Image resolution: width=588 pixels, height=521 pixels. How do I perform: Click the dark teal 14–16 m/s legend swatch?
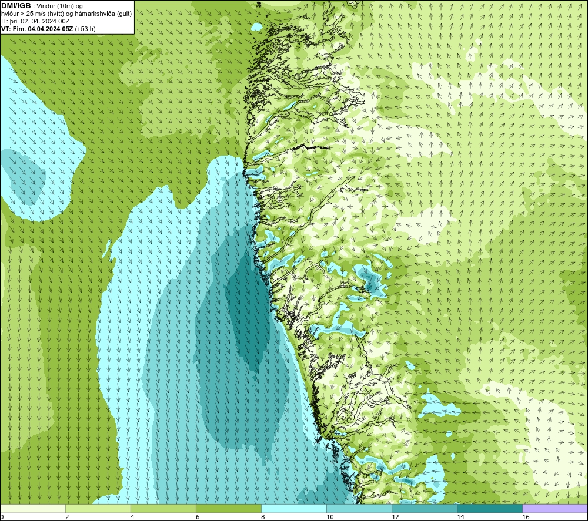pos(490,508)
